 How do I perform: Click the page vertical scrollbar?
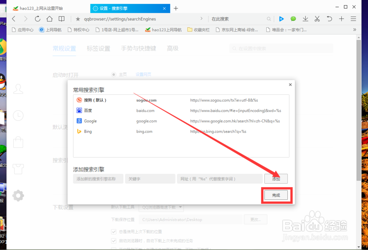(358, 110)
